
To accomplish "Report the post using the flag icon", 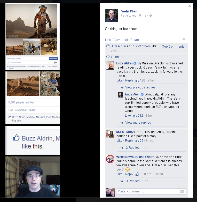I will pyautogui.click(x=183, y=39).
